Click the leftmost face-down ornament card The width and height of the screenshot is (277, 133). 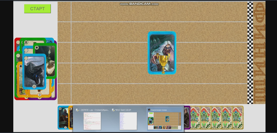click(195, 118)
